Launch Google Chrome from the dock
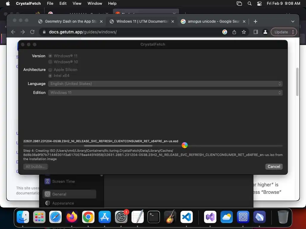306x229 pixels. pos(88,217)
